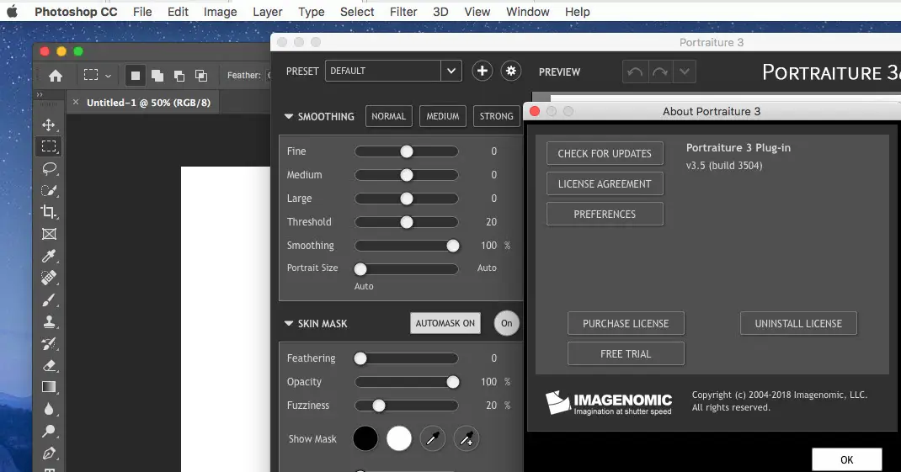Select the History Brush tool

pos(49,343)
